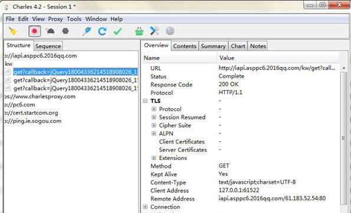Select the third get?callback request
The image size is (351, 213).
76,88
